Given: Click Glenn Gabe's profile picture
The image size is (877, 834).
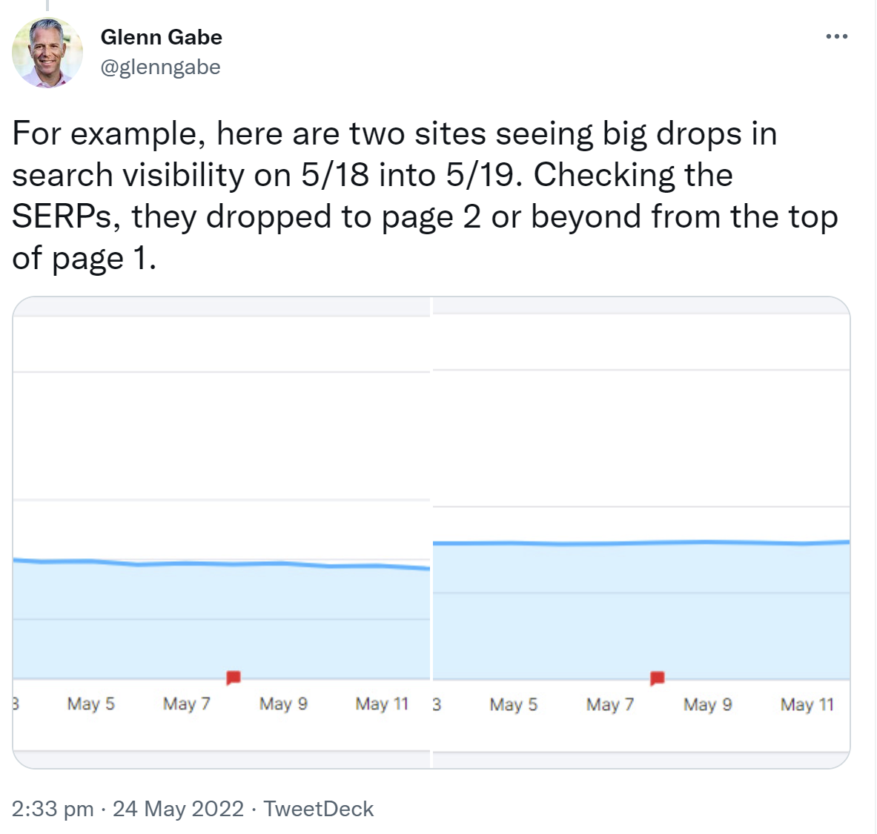Looking at the screenshot, I should pyautogui.click(x=47, y=53).
